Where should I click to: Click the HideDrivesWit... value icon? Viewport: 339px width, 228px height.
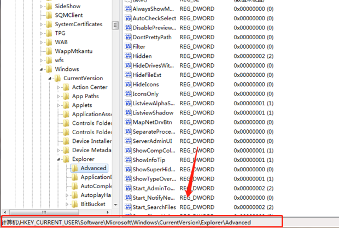tap(128, 65)
